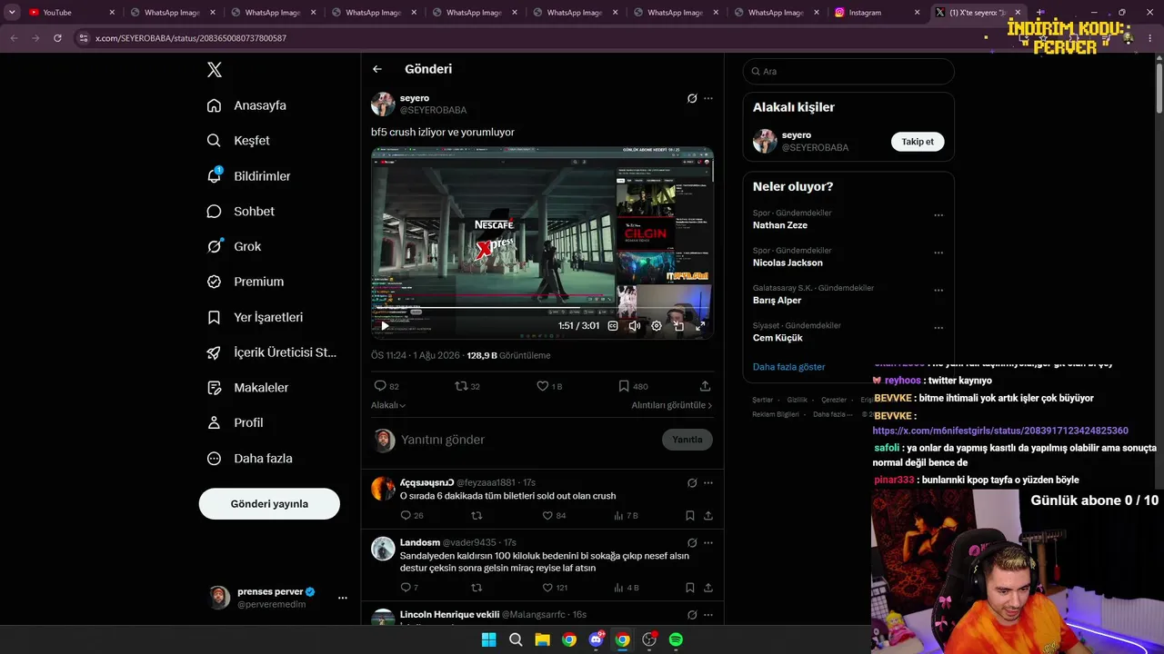Reply to feyzaaa1881's comment
1164x654 pixels.
pyautogui.click(x=406, y=516)
